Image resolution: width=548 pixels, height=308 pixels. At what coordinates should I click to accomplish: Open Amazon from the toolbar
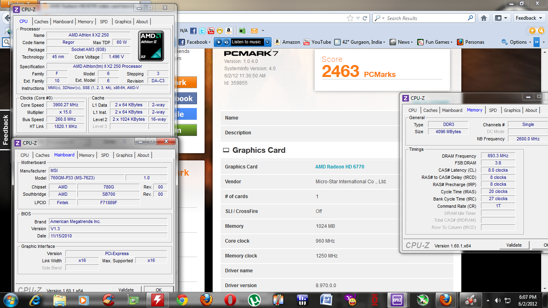coord(287,42)
